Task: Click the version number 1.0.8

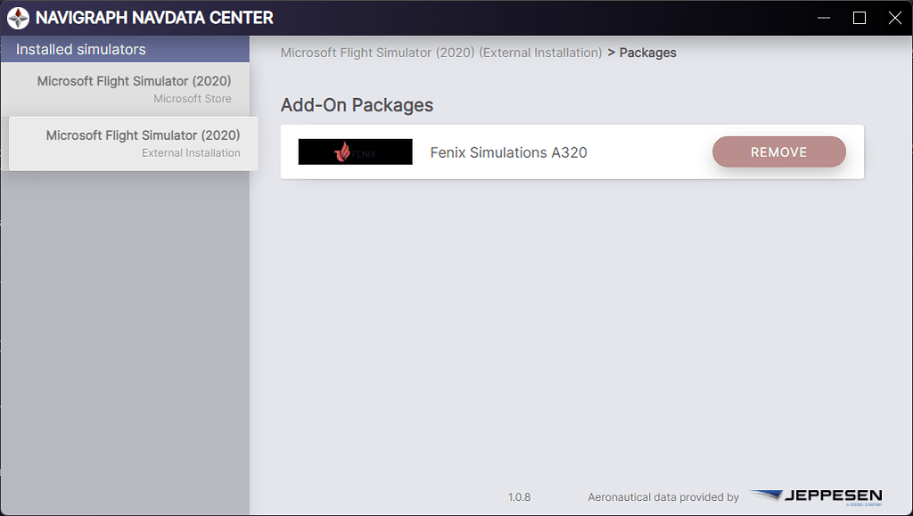Action: [519, 497]
